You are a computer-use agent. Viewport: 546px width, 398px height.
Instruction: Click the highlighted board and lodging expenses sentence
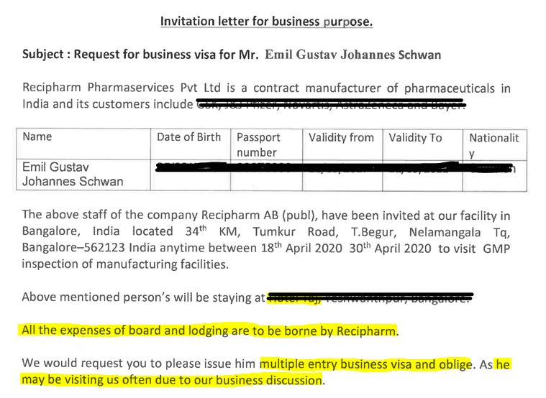click(x=209, y=331)
